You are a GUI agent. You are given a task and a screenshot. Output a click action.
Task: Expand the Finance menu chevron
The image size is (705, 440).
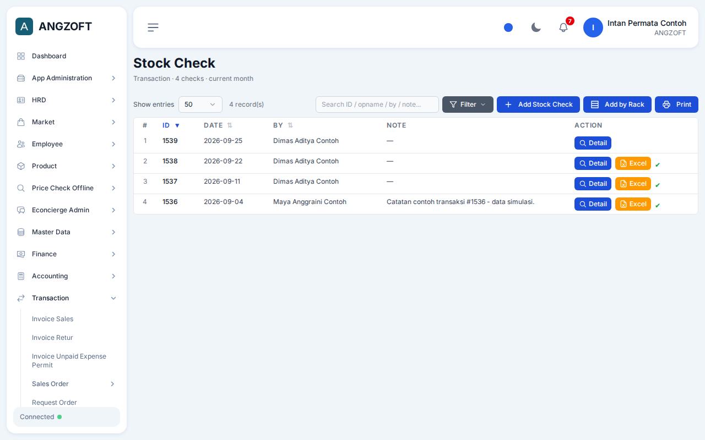[x=113, y=254]
